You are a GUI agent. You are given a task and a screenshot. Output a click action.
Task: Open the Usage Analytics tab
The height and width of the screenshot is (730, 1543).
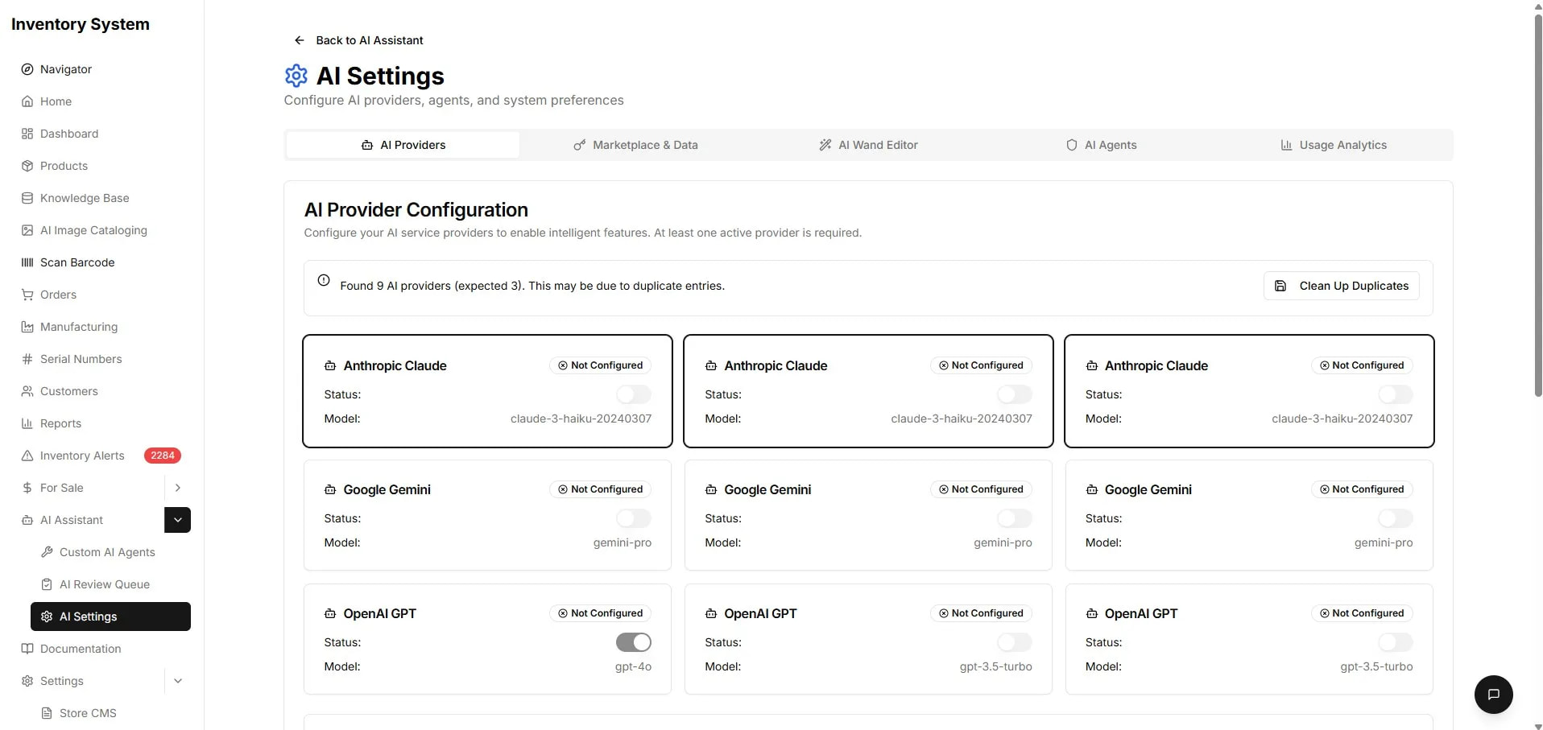(1334, 145)
